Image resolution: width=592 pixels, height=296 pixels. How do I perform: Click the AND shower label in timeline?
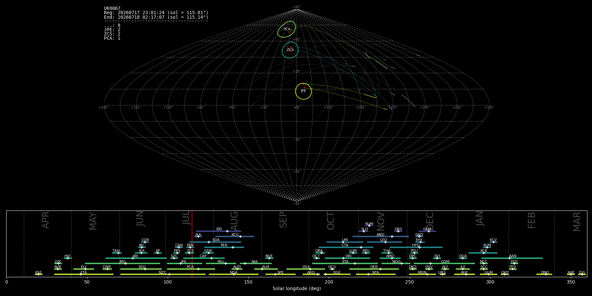tap(381, 235)
